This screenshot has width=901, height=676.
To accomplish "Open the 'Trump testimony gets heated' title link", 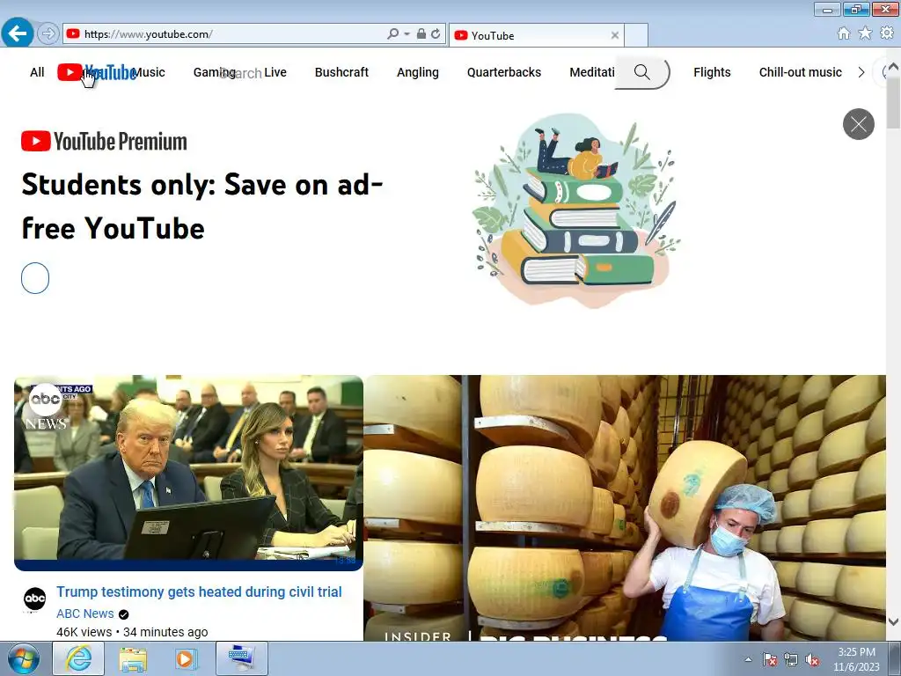I will tap(199, 591).
